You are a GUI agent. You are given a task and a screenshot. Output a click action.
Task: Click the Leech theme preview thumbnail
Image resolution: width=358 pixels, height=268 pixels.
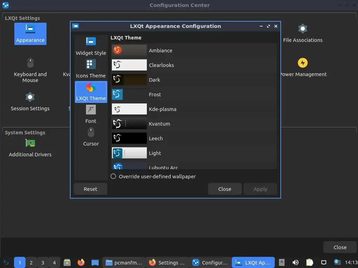(129, 138)
